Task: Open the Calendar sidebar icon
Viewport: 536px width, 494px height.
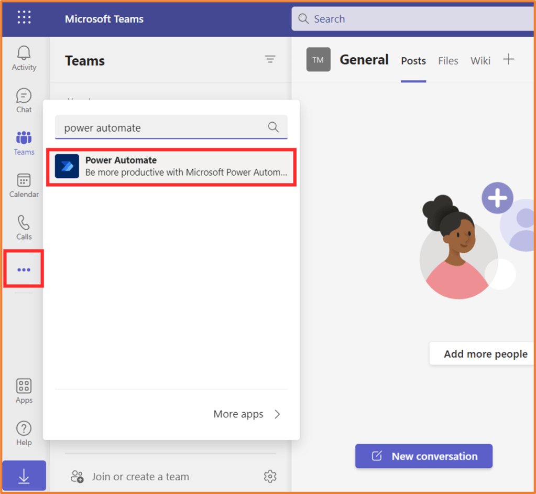Action: pyautogui.click(x=24, y=186)
